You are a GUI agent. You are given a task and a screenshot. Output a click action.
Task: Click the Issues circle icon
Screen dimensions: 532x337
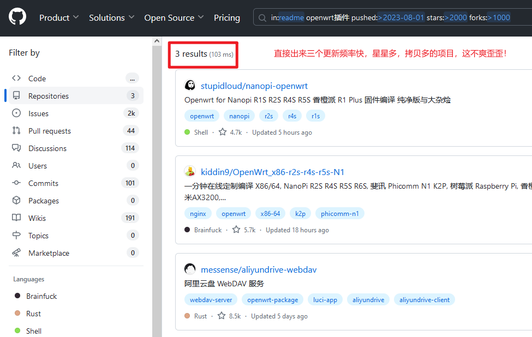click(16, 113)
